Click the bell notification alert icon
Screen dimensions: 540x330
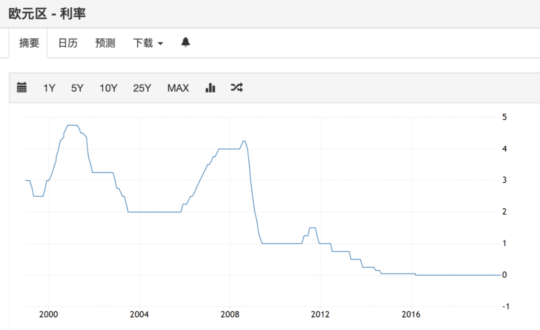click(185, 43)
